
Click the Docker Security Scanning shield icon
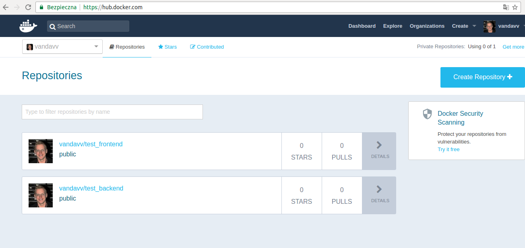[427, 114]
